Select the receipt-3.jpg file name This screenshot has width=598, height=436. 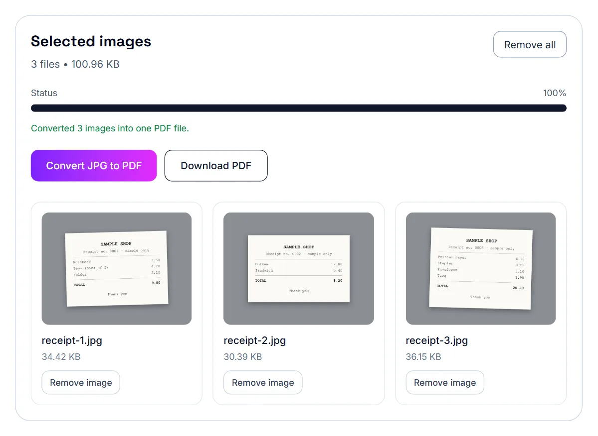(437, 340)
